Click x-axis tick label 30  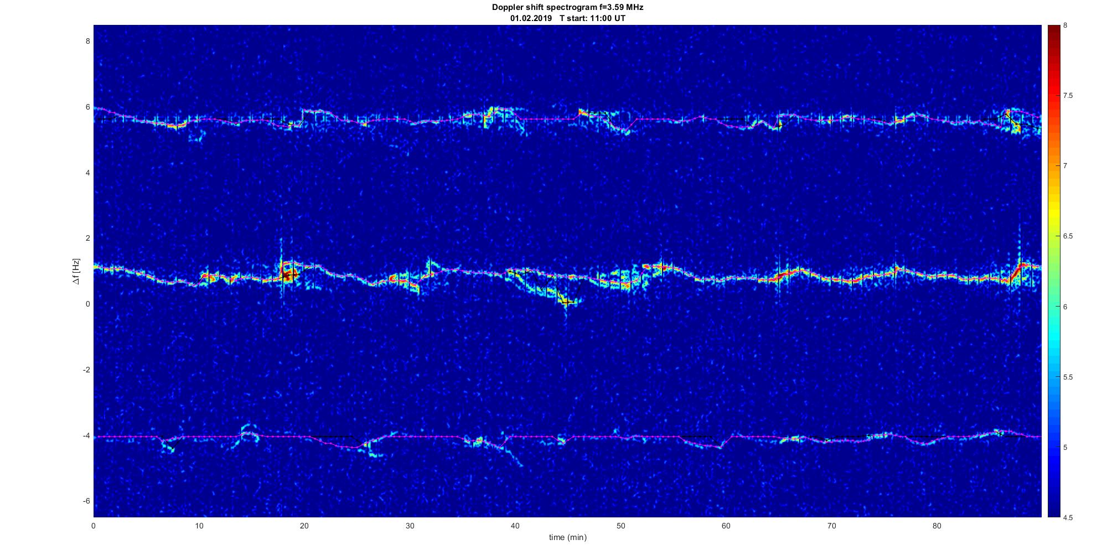click(410, 526)
